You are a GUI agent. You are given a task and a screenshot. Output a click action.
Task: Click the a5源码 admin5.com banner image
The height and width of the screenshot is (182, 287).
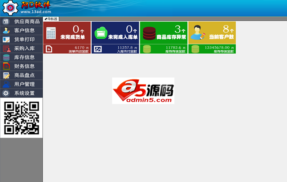(143, 91)
